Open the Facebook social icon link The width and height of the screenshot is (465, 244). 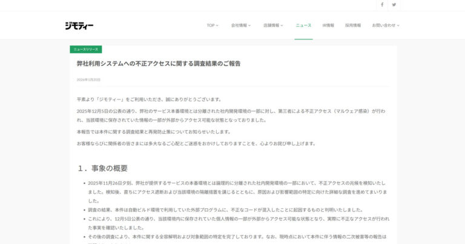pos(381,5)
